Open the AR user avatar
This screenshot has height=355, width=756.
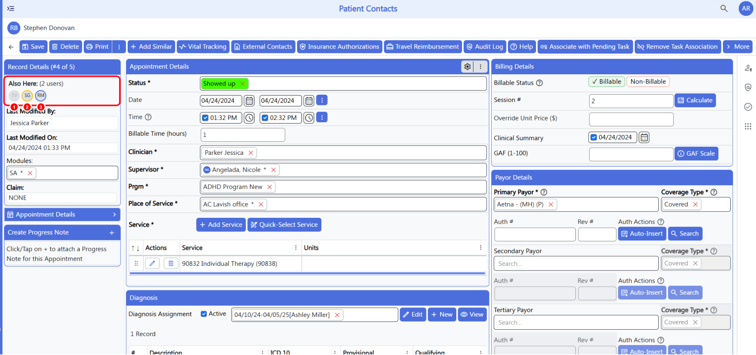tap(746, 8)
